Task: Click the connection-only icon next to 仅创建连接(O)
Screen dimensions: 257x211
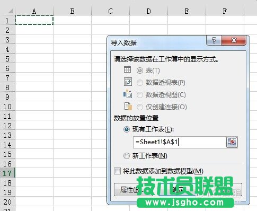Action: [x=128, y=106]
